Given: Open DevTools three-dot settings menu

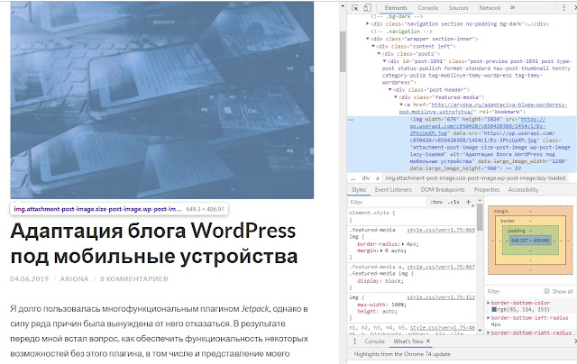Looking at the screenshot, I should [x=563, y=8].
